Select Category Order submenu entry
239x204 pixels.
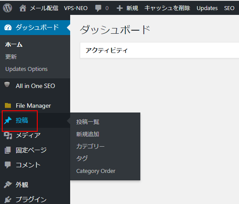click(x=96, y=171)
